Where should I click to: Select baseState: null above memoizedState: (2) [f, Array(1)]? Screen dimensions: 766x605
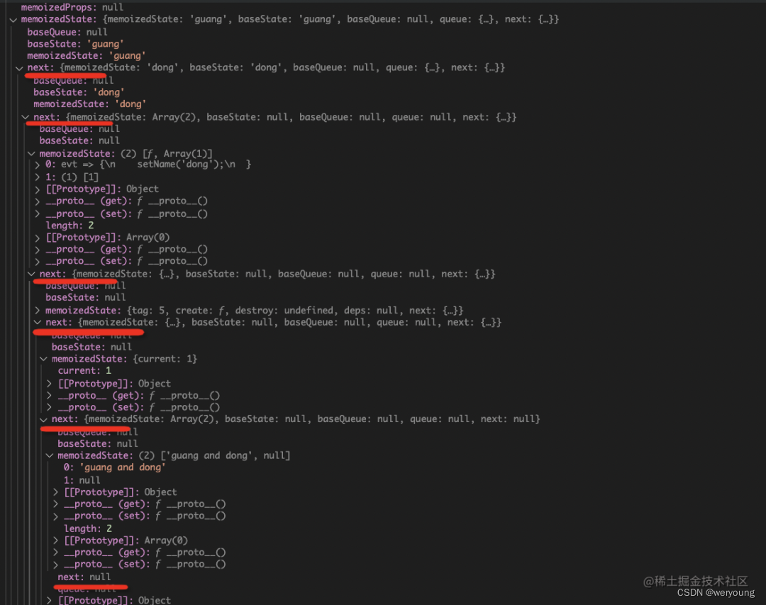(x=79, y=140)
